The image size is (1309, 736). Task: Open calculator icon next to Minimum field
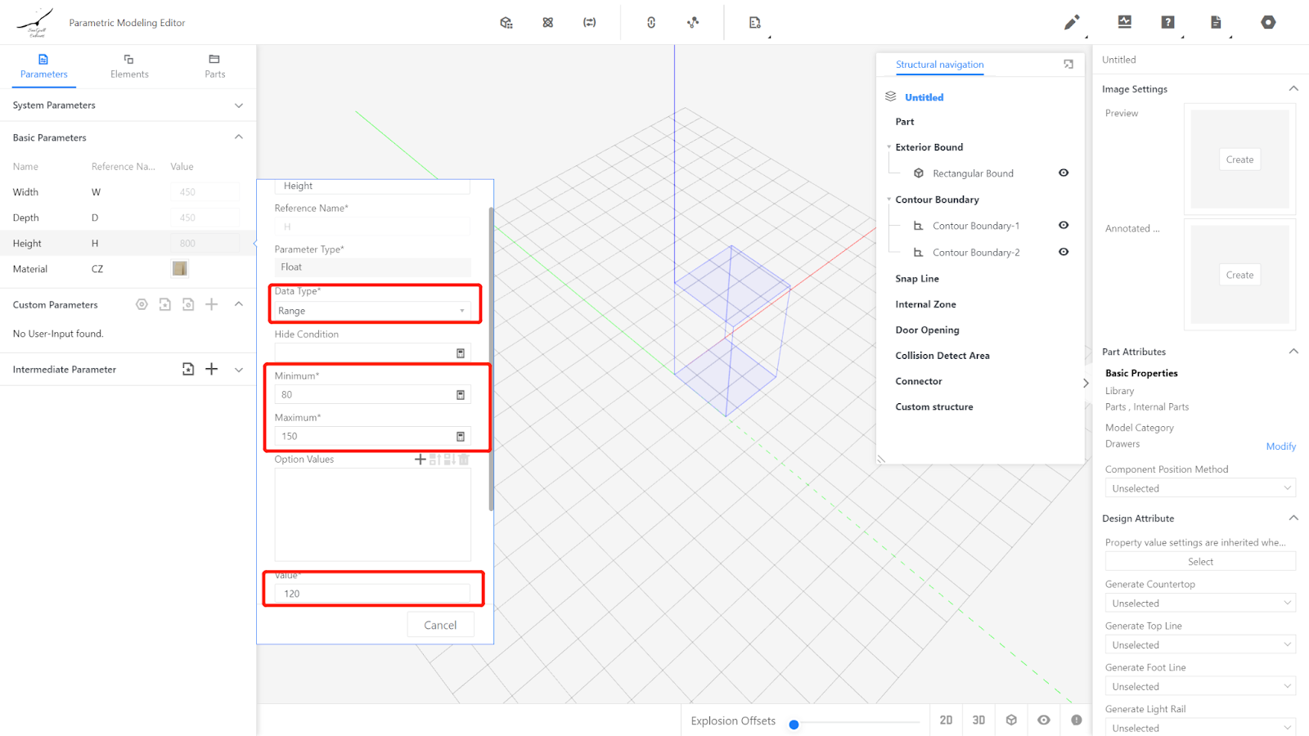pyautogui.click(x=461, y=395)
